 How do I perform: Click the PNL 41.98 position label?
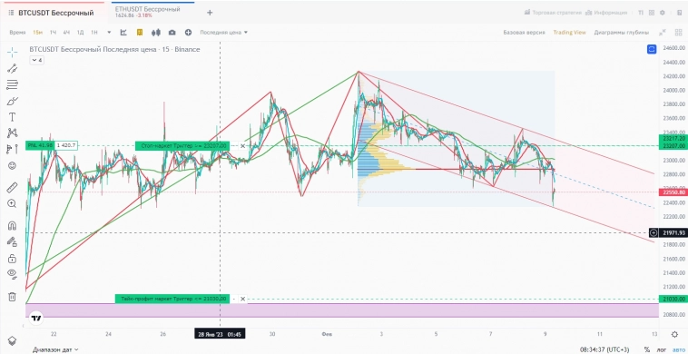pos(40,145)
